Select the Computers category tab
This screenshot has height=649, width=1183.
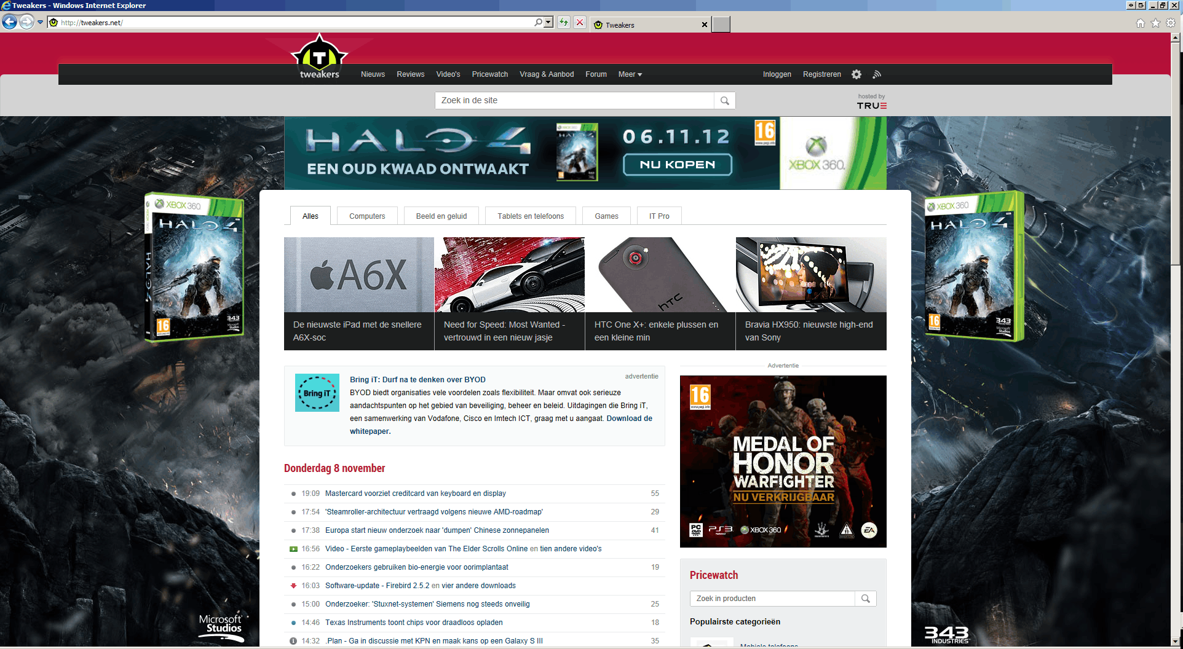(x=367, y=216)
